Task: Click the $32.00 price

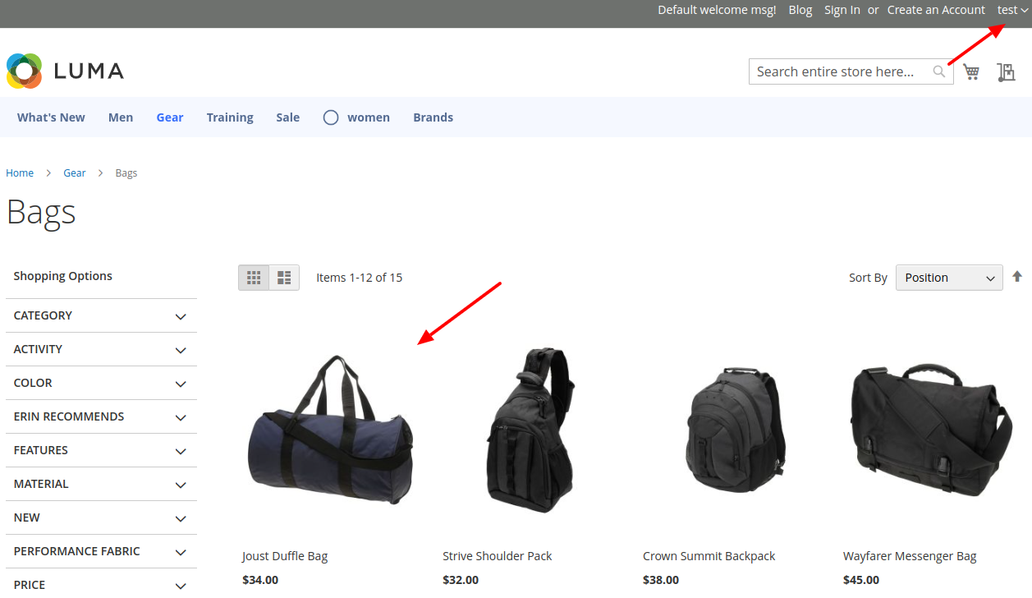Action: 461,580
